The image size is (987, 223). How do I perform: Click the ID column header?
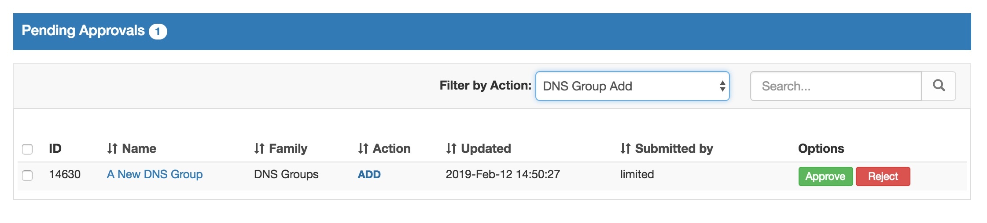(55, 149)
